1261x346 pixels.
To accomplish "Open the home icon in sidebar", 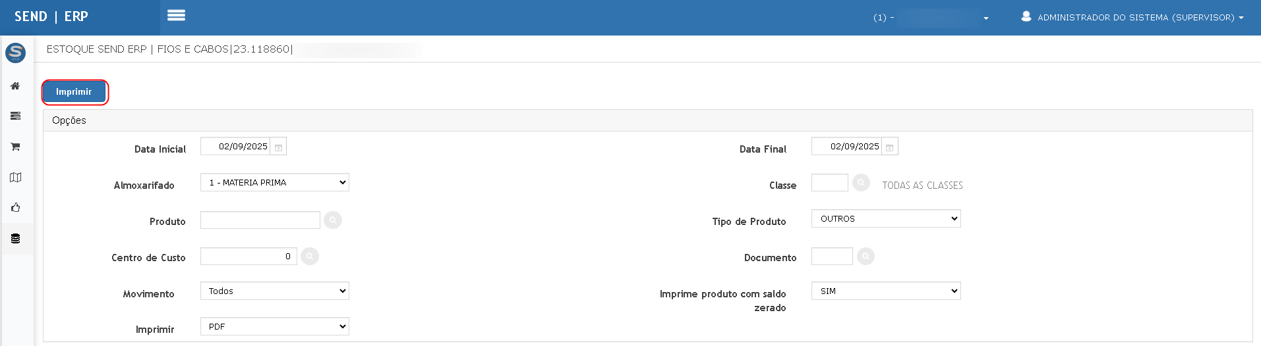I will (x=15, y=86).
